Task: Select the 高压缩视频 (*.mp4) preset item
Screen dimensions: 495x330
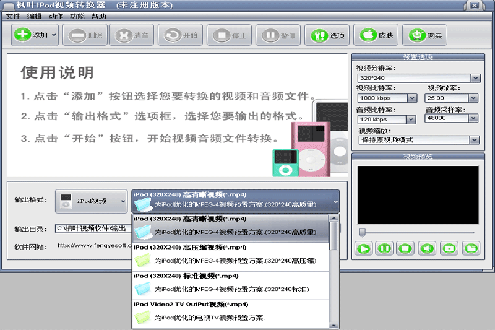Action: pyautogui.click(x=230, y=257)
